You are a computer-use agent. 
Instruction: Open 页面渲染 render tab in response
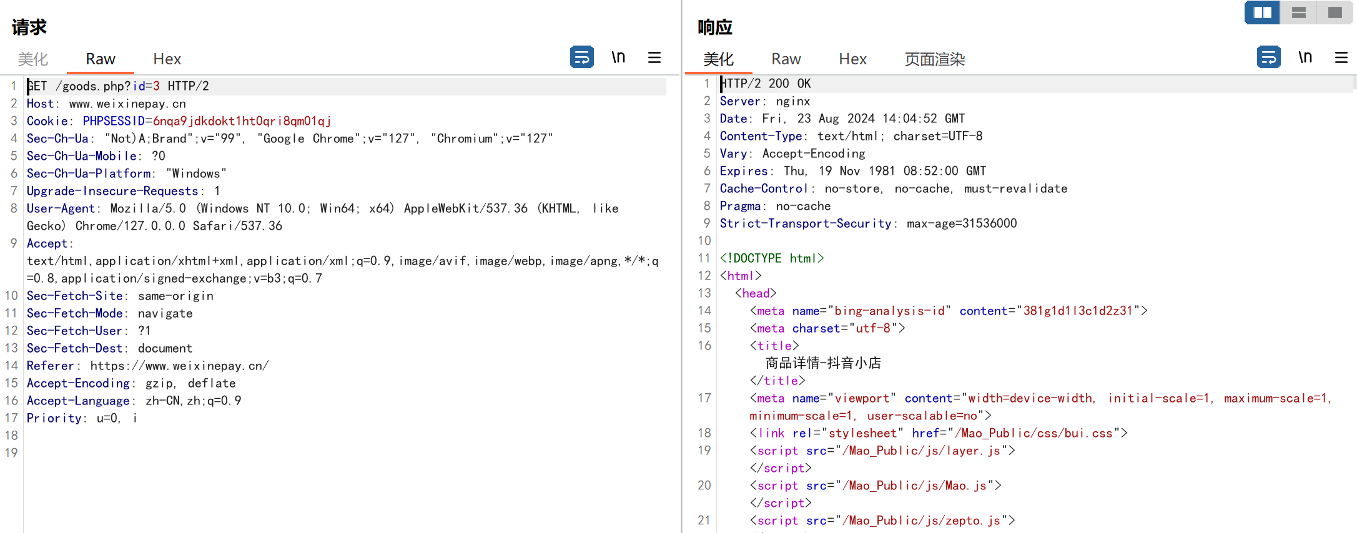(x=934, y=59)
